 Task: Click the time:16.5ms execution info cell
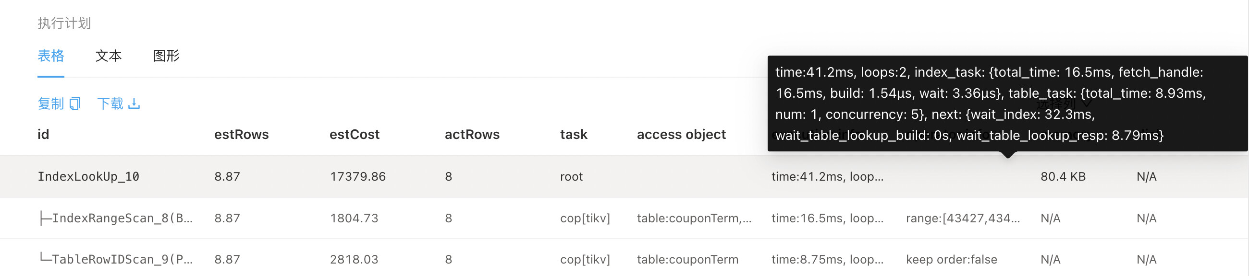(827, 218)
